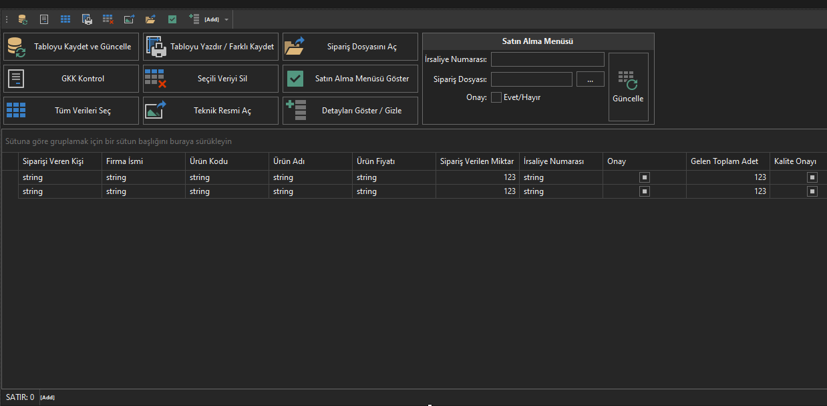Click Teknik Resmi Aç button
Screen dimensions: 827x406
[210, 111]
